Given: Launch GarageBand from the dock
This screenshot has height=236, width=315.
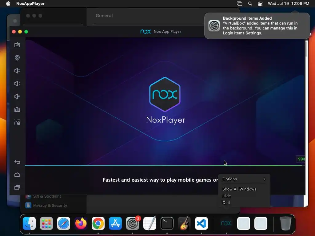Looking at the screenshot, I should pos(184,223).
